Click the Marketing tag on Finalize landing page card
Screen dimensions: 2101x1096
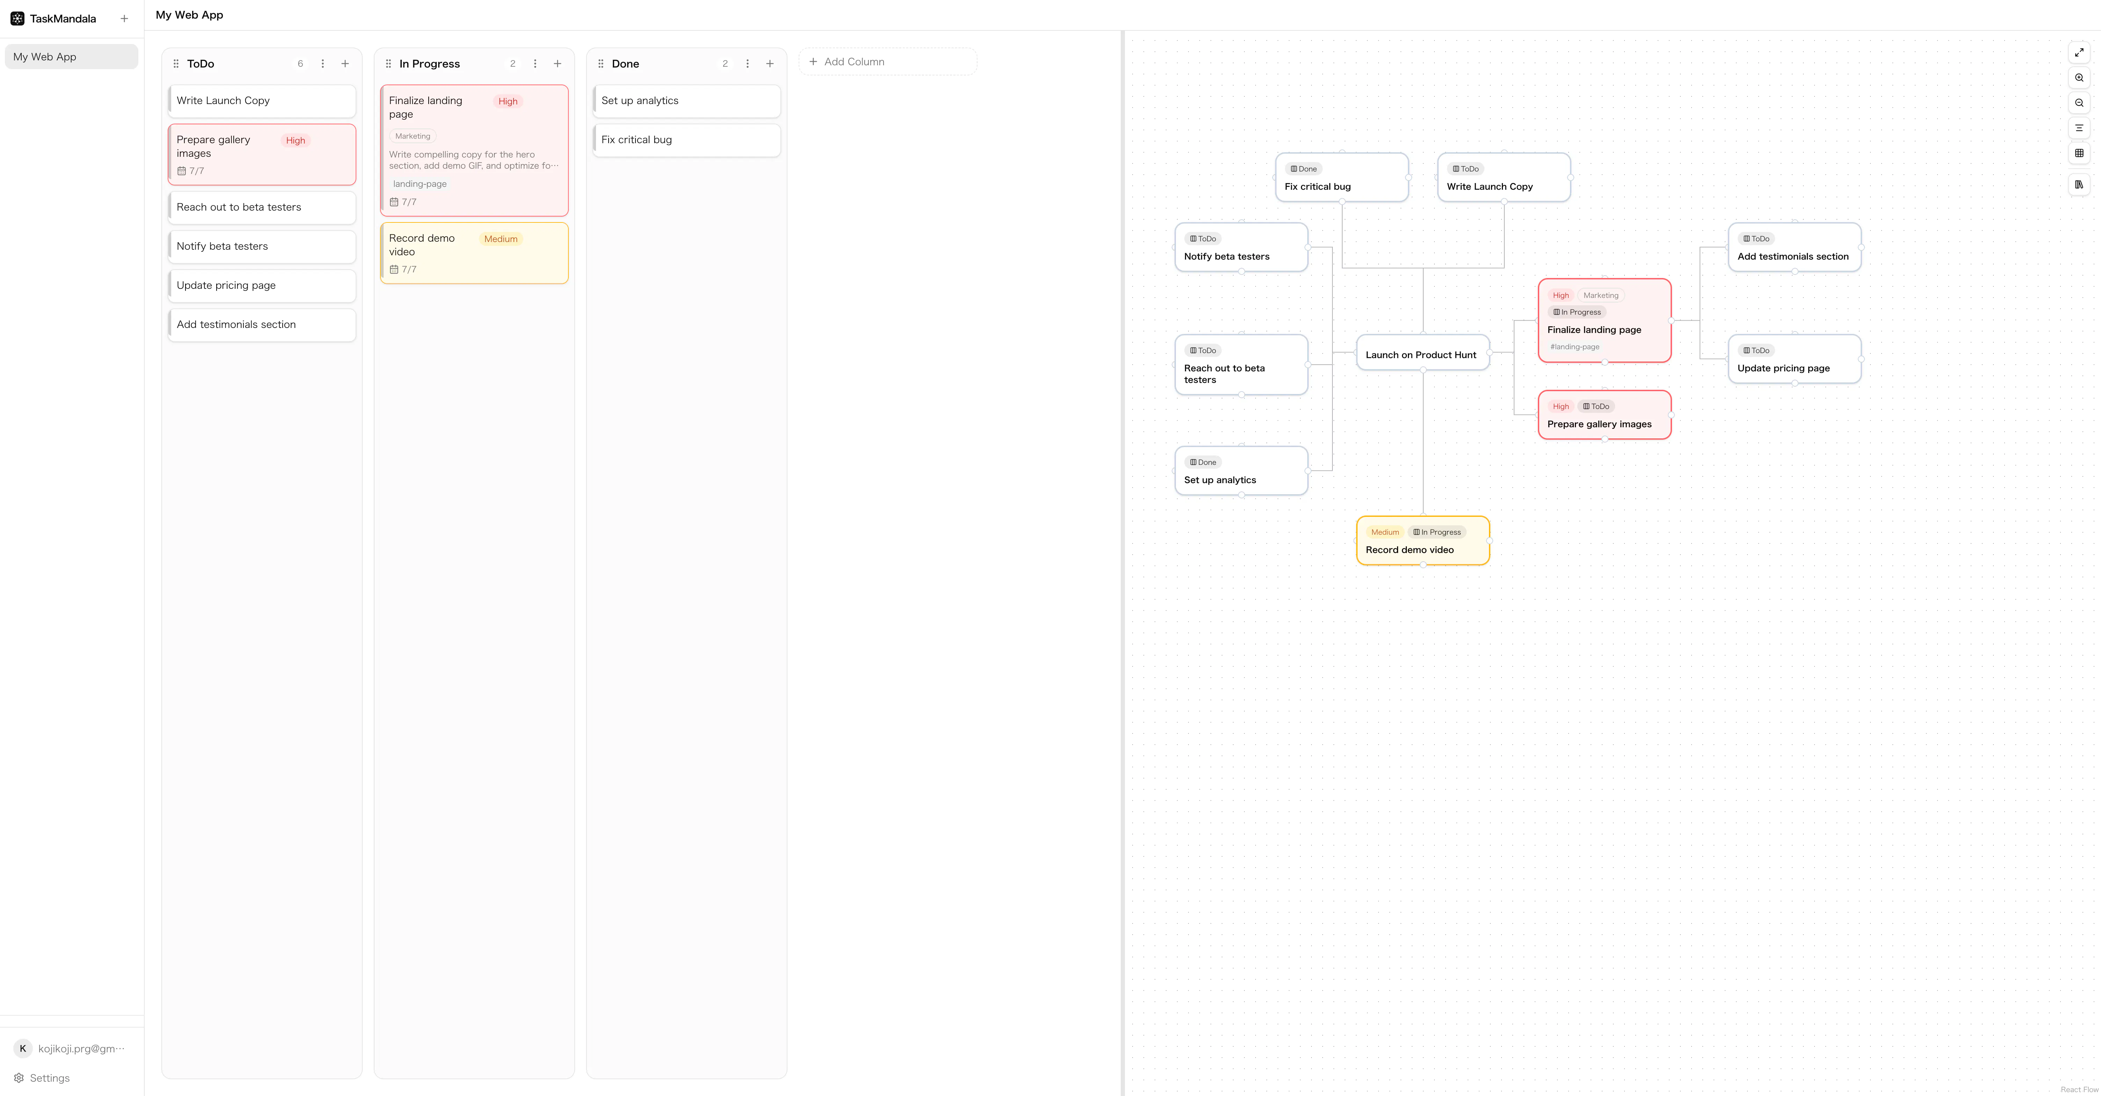(x=413, y=136)
